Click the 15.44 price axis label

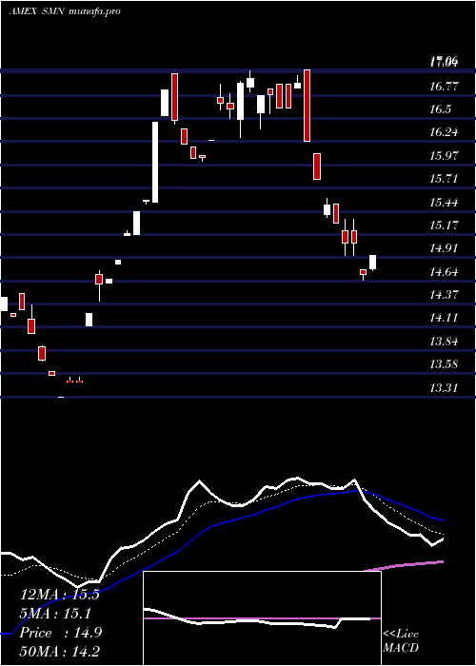tap(444, 203)
